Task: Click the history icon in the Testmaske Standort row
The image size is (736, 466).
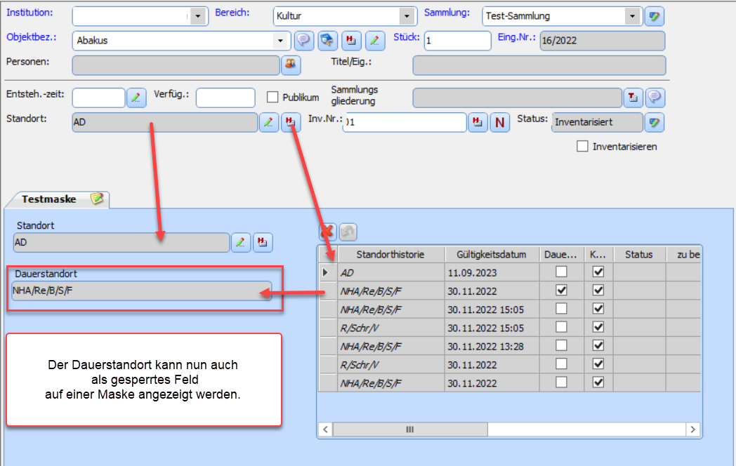Action: pyautogui.click(x=263, y=242)
